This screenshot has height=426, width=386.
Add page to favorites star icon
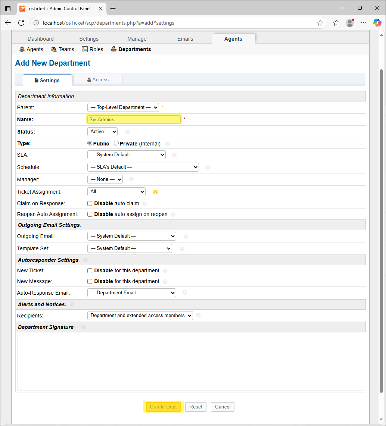pos(320,23)
